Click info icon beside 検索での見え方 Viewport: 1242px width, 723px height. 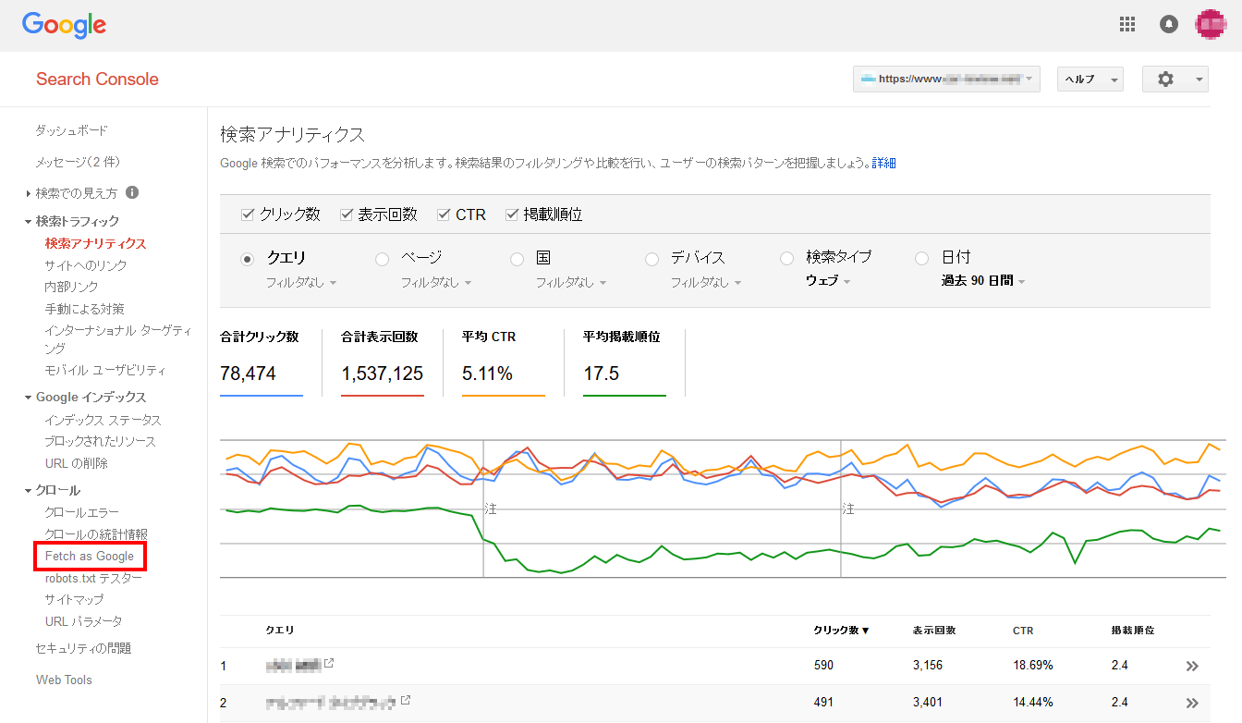point(132,192)
